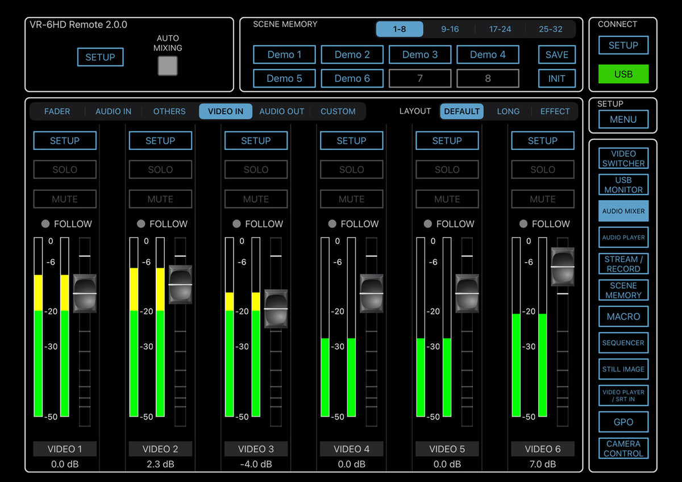This screenshot has height=482, width=682.
Task: Select the LONG layout
Action: [508, 111]
